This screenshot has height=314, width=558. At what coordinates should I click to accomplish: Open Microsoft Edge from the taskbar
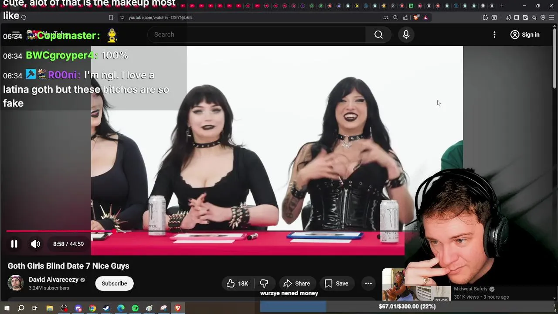point(121,308)
